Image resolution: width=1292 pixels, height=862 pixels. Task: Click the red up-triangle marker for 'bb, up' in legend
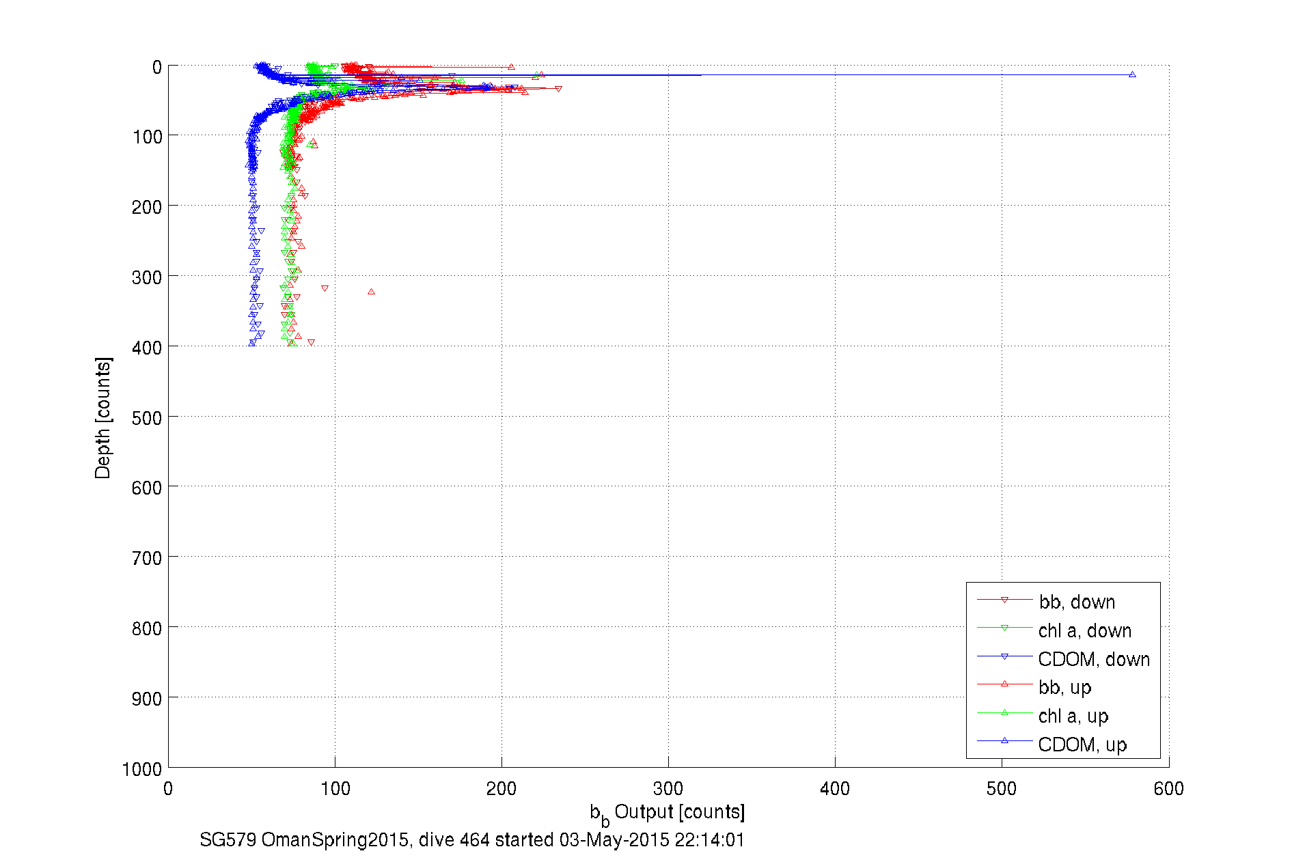tap(1004, 684)
